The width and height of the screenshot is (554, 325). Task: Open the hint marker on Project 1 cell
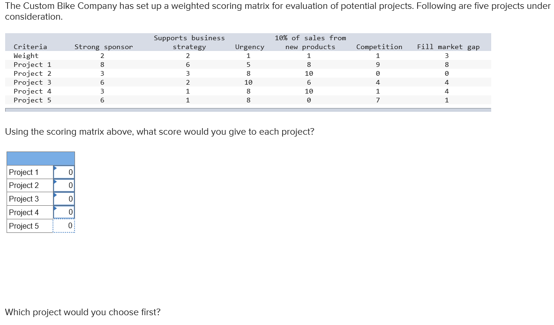coord(55,168)
